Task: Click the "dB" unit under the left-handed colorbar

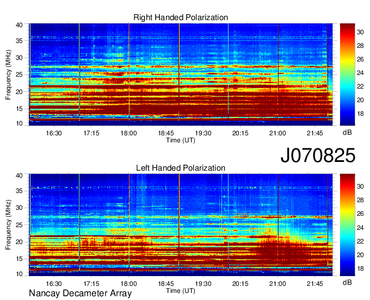Action: (x=347, y=282)
